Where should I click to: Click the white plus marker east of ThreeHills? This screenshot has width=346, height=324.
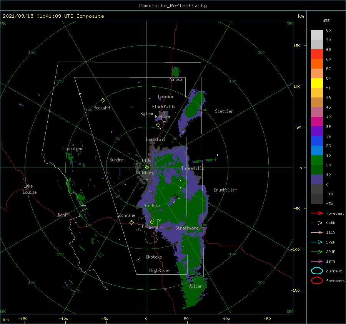coord(217,155)
